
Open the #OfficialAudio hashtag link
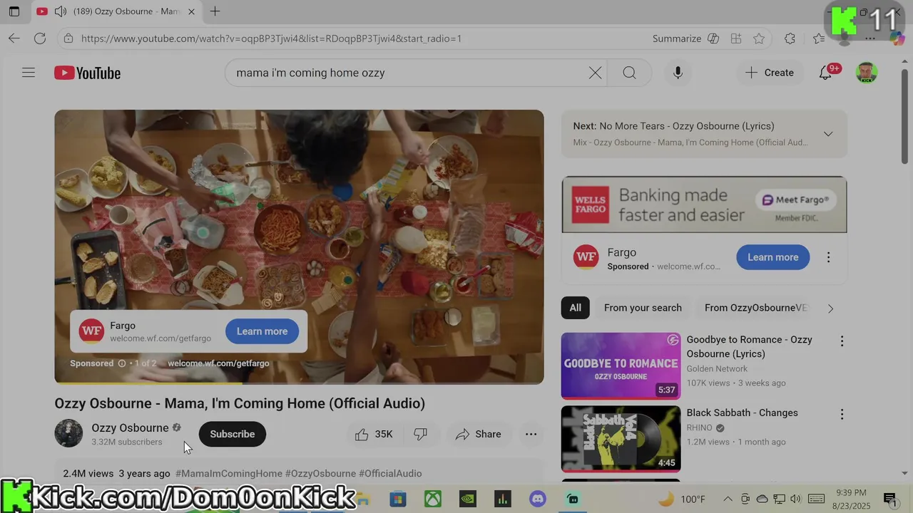(390, 473)
